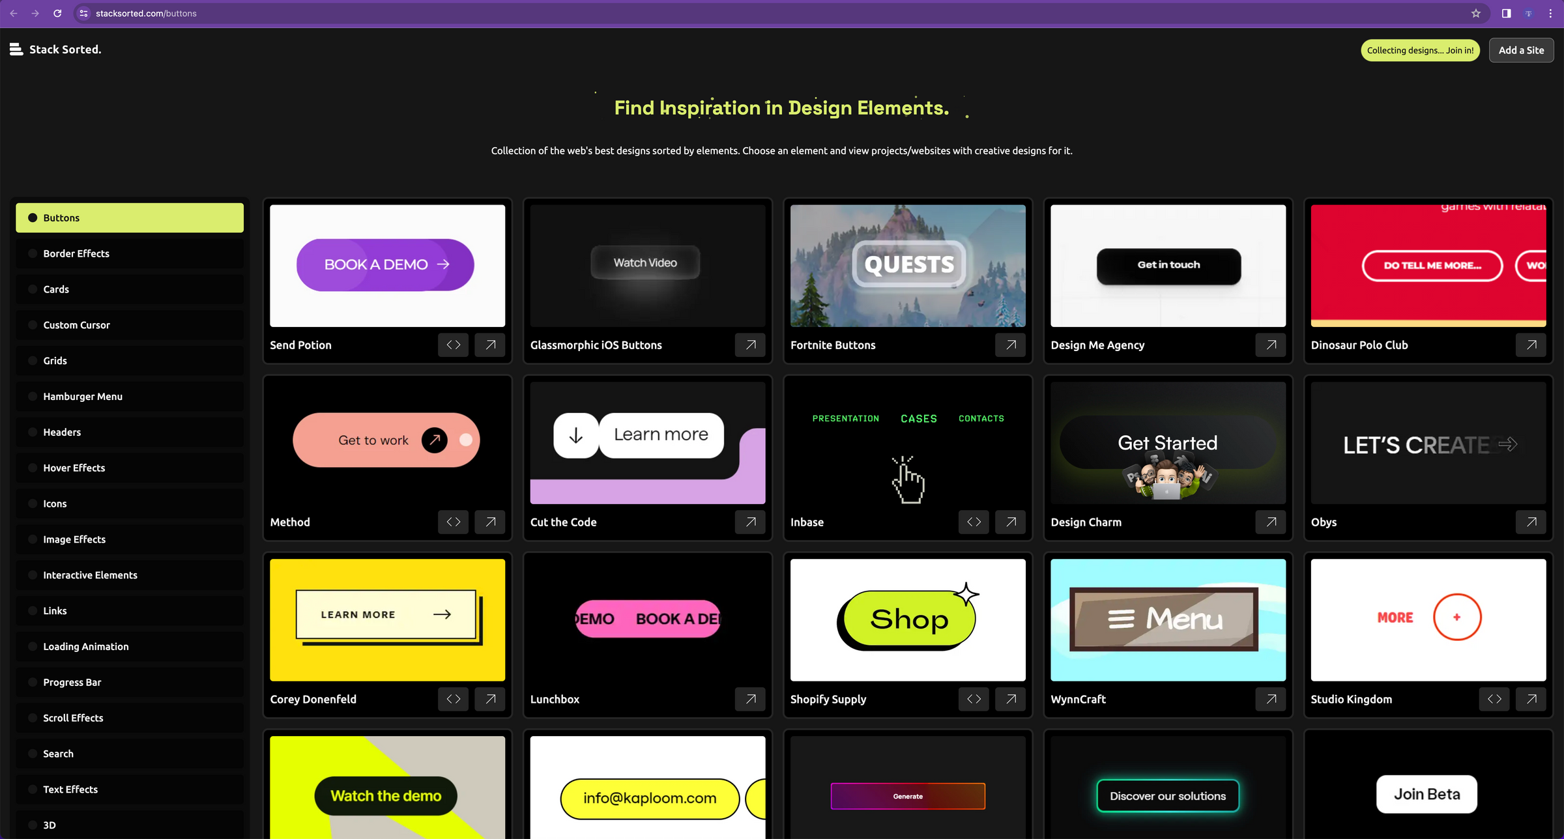Open Obys project via arrow icon

[1531, 522]
